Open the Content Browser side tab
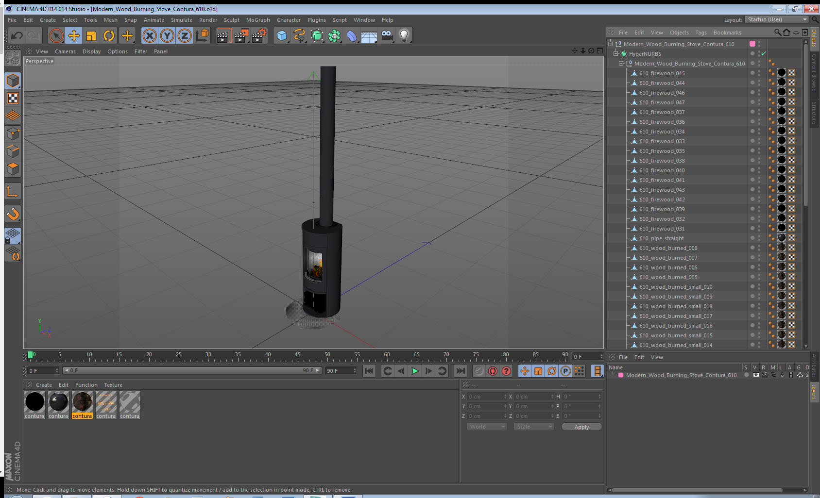This screenshot has width=820, height=498. (x=814, y=73)
